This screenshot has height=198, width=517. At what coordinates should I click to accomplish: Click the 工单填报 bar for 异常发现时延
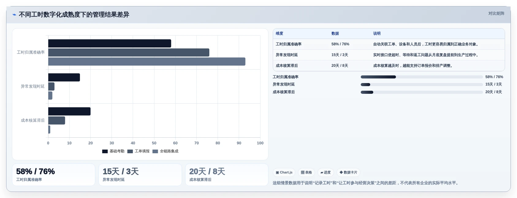51,86
